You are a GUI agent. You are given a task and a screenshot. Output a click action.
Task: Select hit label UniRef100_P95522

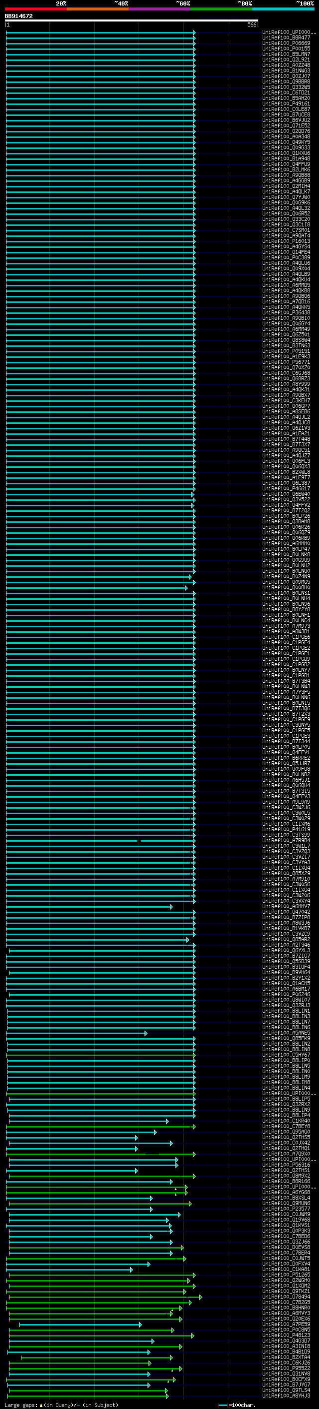coord(286,1368)
